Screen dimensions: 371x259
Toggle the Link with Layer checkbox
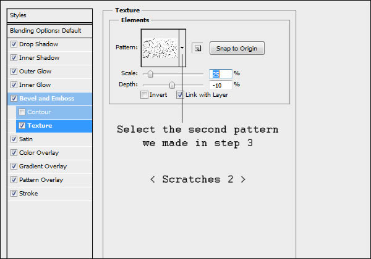point(180,95)
